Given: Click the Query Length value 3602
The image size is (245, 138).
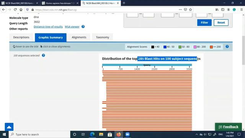Looking at the screenshot, I should coord(37,22).
